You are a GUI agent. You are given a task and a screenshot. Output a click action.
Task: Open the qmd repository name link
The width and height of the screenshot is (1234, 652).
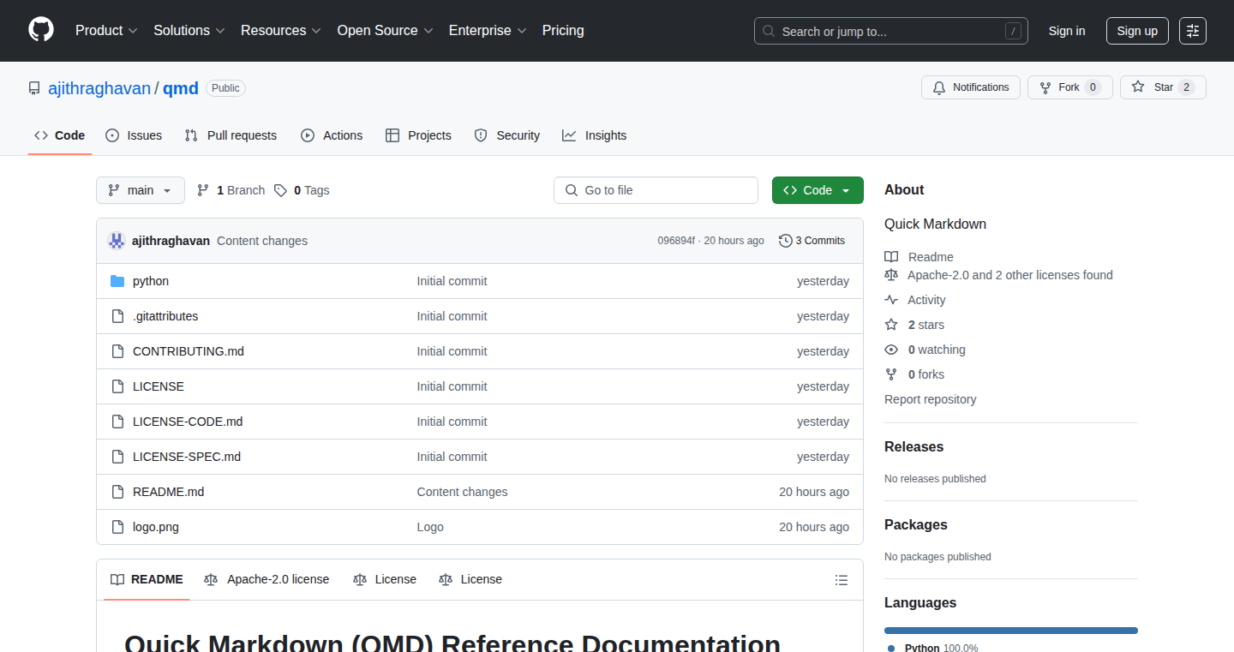coord(181,88)
